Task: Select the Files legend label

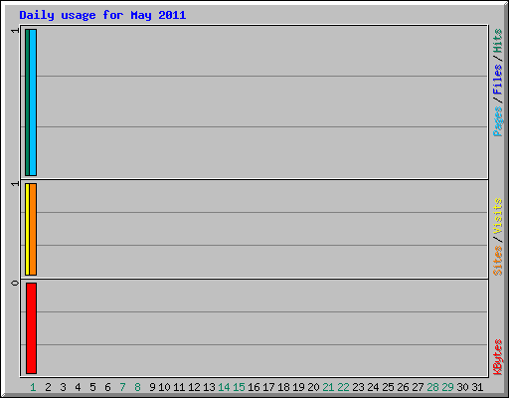Action: point(497,79)
